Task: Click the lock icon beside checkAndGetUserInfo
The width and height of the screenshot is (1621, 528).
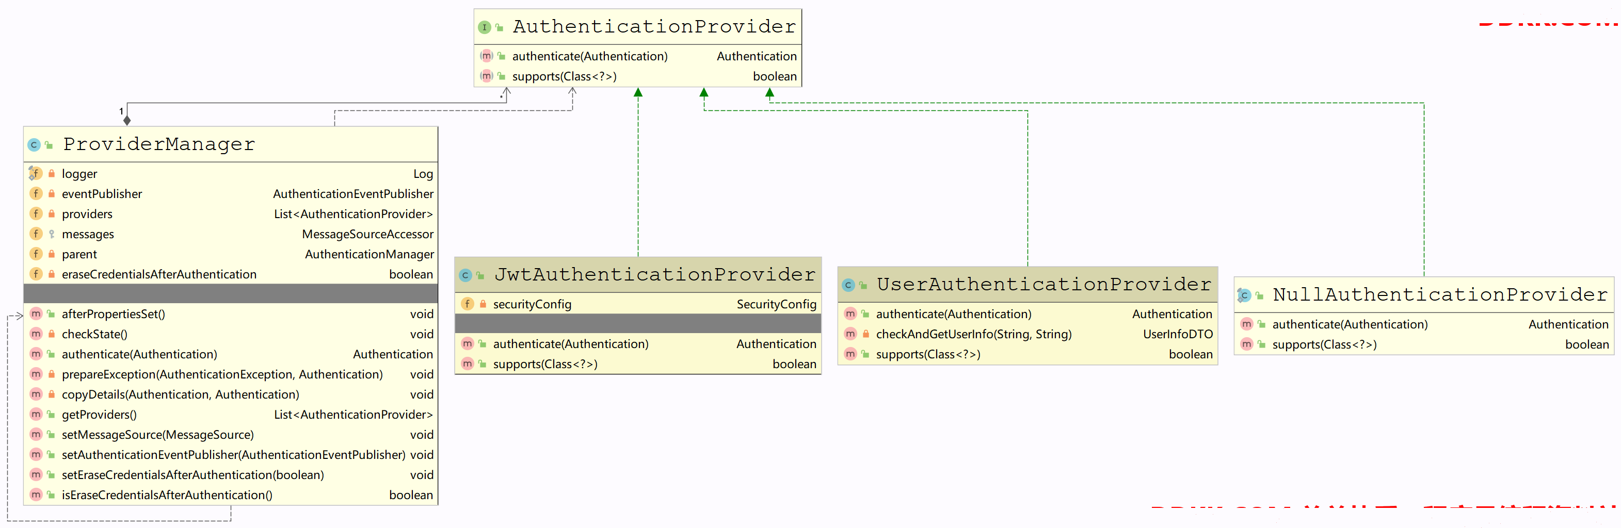Action: 866,334
